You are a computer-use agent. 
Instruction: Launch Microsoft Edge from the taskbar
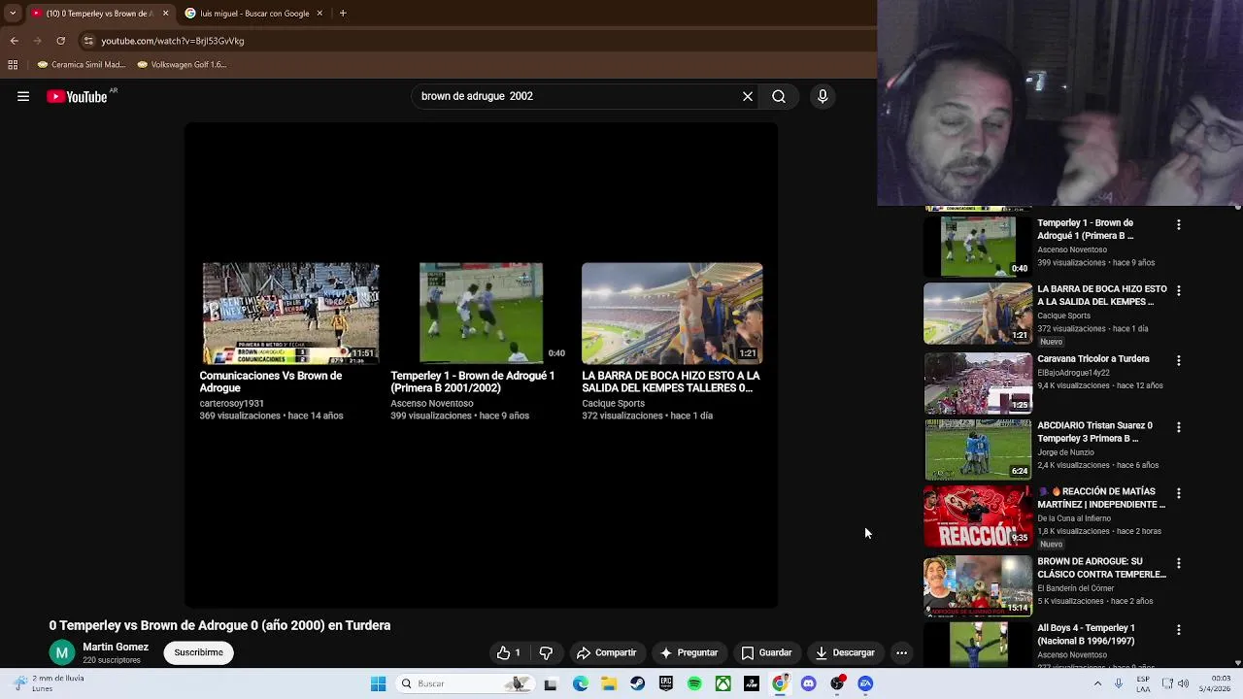(x=581, y=683)
